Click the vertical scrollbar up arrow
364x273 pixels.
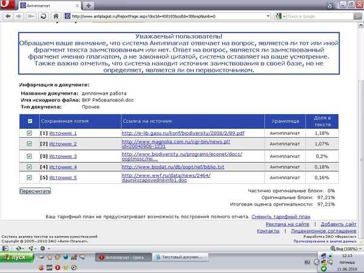[361, 25]
